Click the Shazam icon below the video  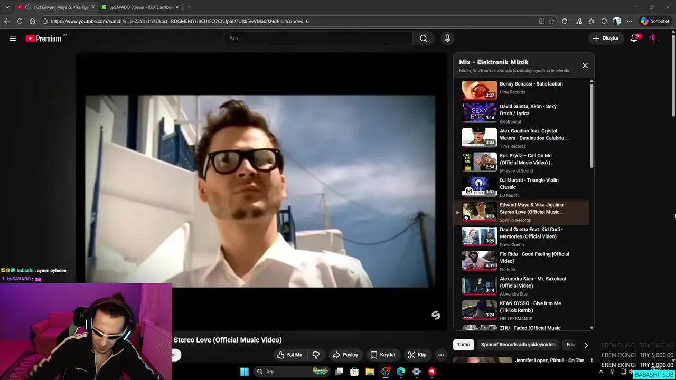[436, 315]
